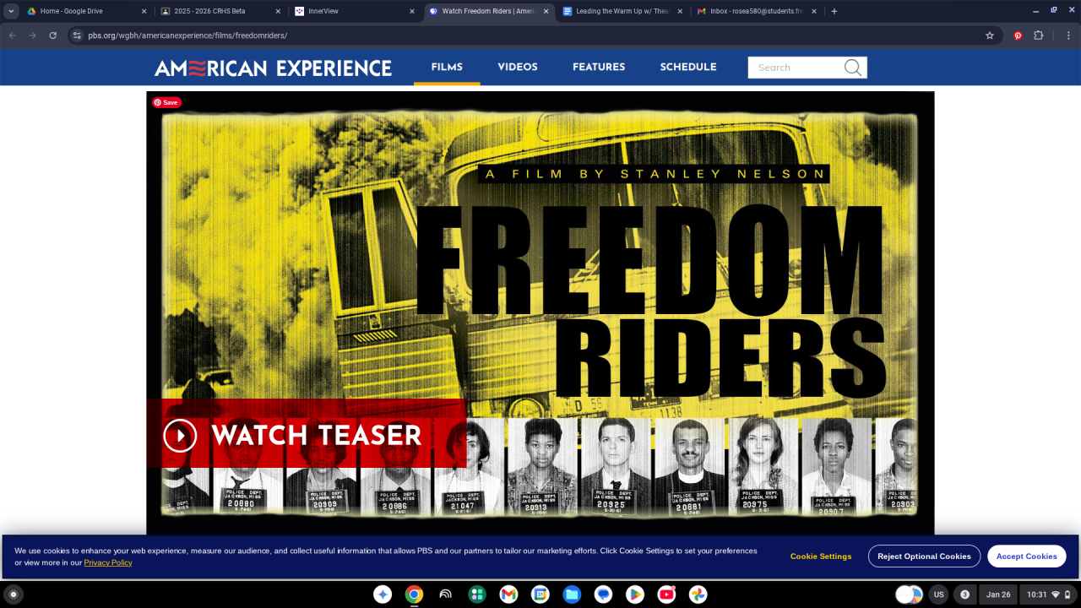
Task: Open the cast icon app in shelf
Action: 445,594
